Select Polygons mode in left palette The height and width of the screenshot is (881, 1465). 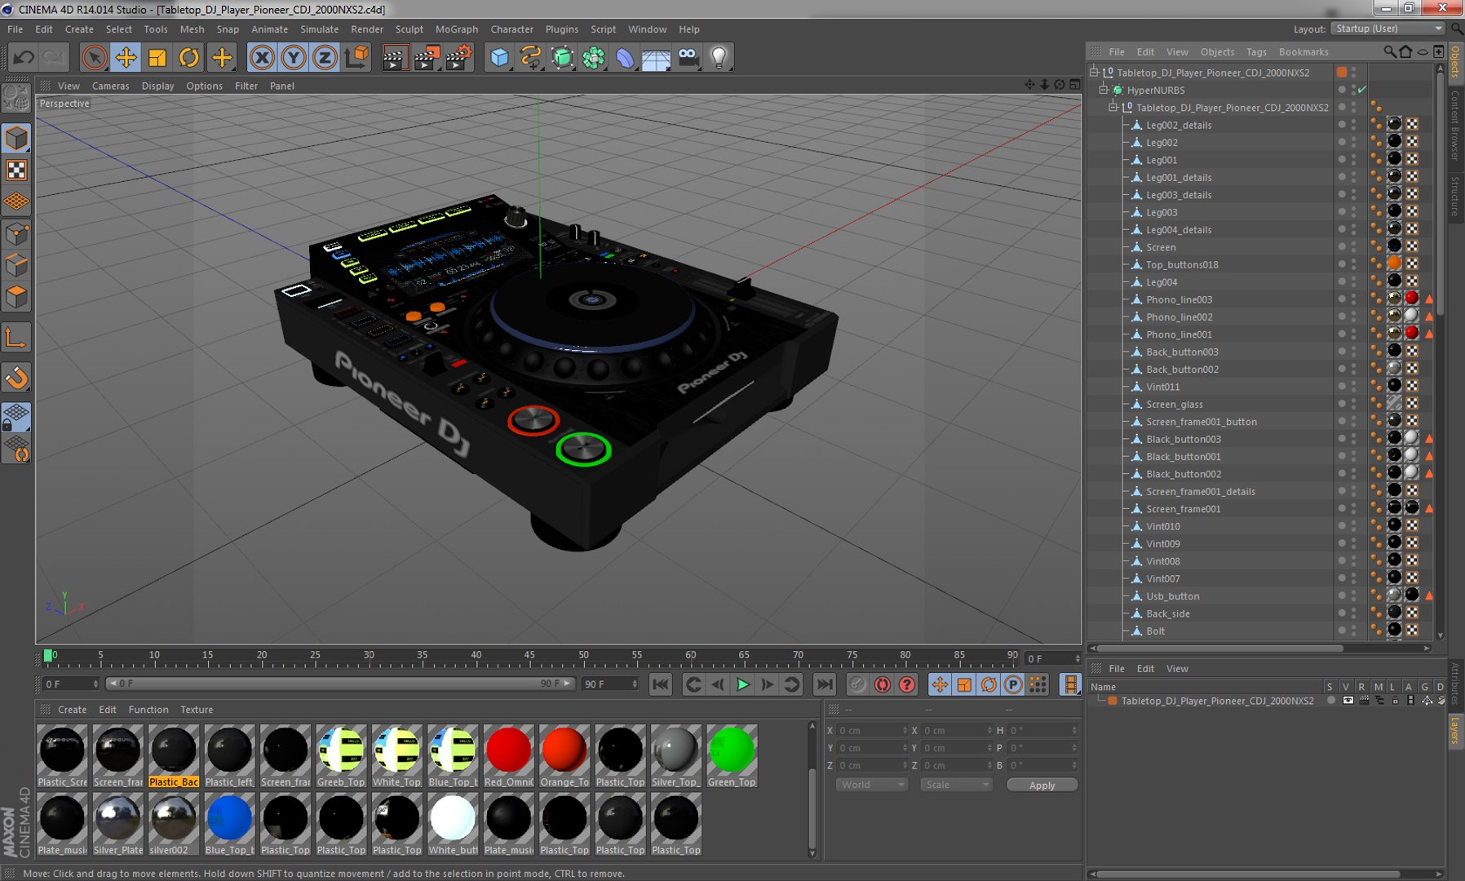pos(16,297)
